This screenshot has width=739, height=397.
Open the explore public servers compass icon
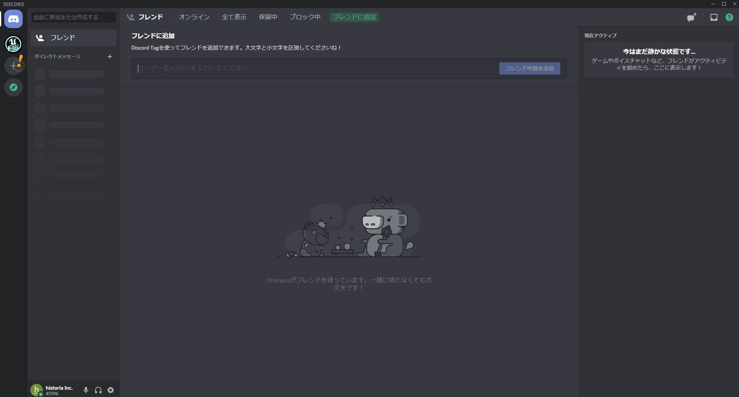[13, 87]
